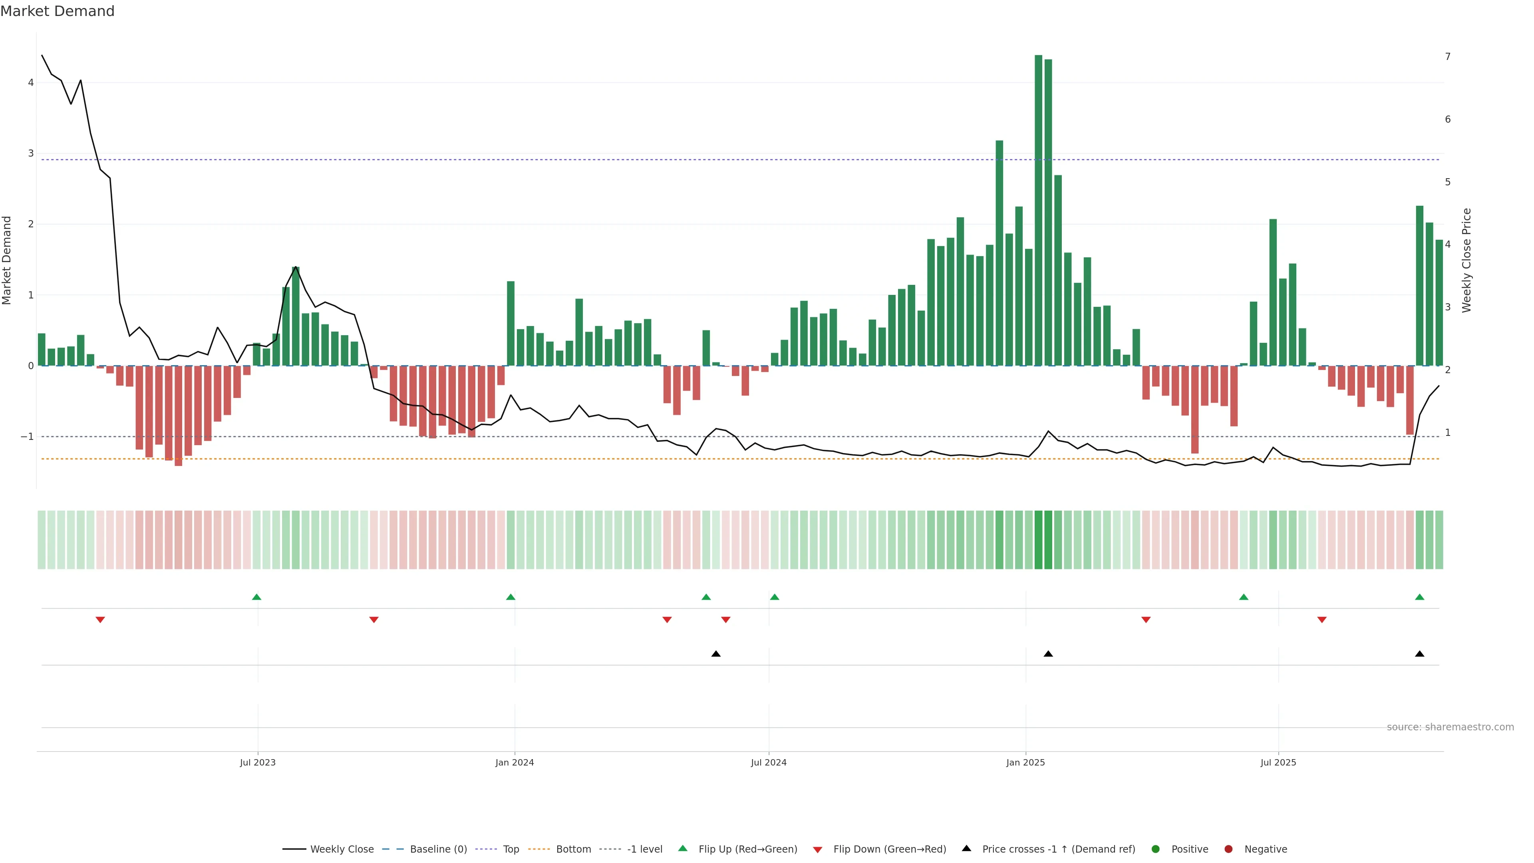Click the Market Demand chart title

[57, 11]
